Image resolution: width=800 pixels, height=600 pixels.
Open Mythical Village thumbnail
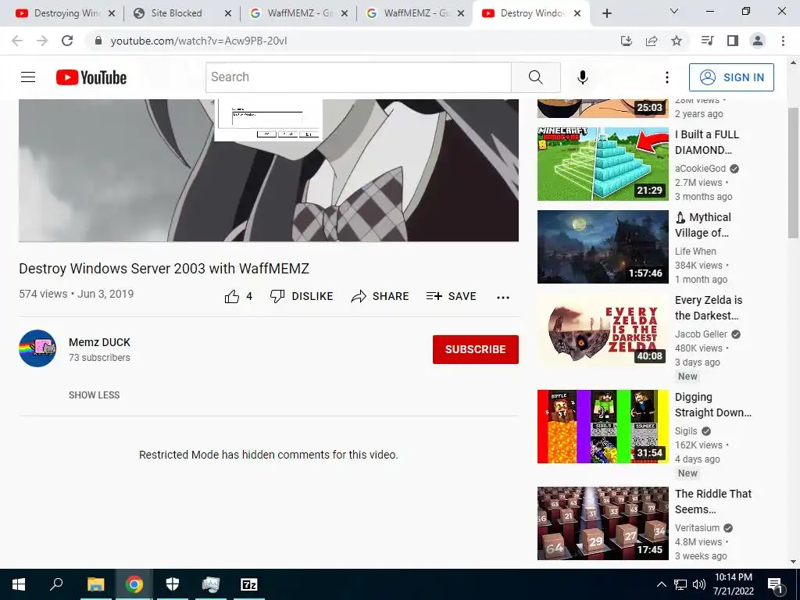tap(602, 246)
